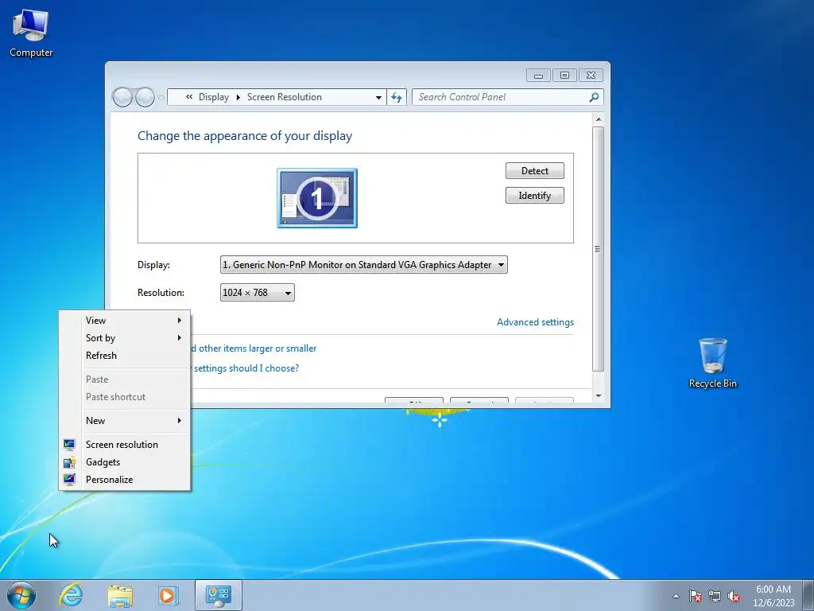Minimize the Screen Resolution window

[538, 76]
